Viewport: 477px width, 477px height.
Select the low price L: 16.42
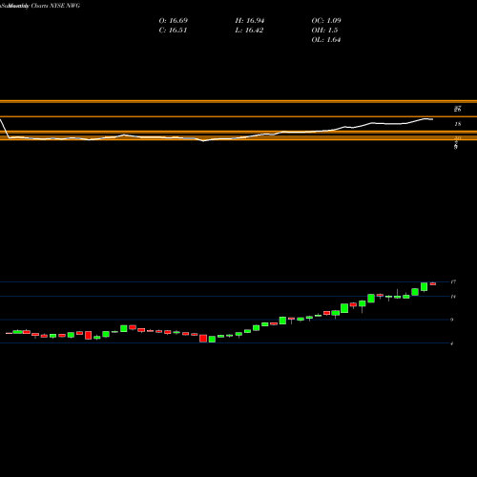[x=249, y=31]
